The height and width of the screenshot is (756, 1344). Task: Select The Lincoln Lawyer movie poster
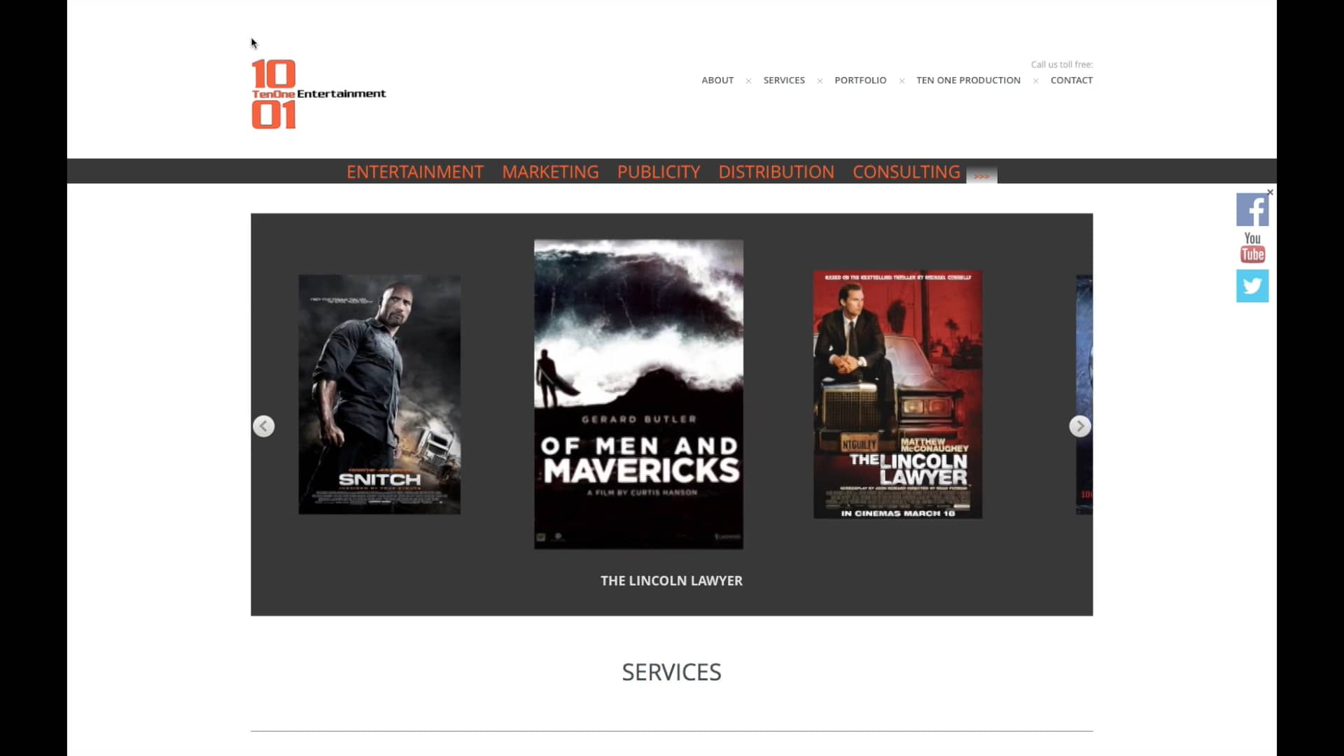coord(897,394)
